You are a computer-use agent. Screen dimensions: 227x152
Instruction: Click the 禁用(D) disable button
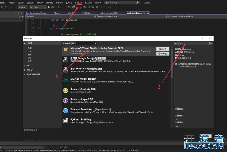point(162,49)
